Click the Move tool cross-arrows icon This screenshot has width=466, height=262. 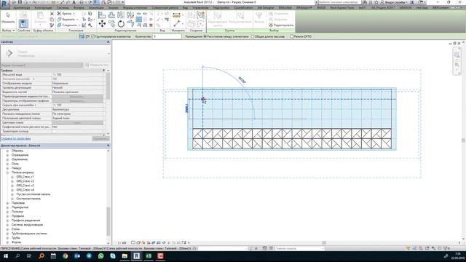tap(102, 23)
